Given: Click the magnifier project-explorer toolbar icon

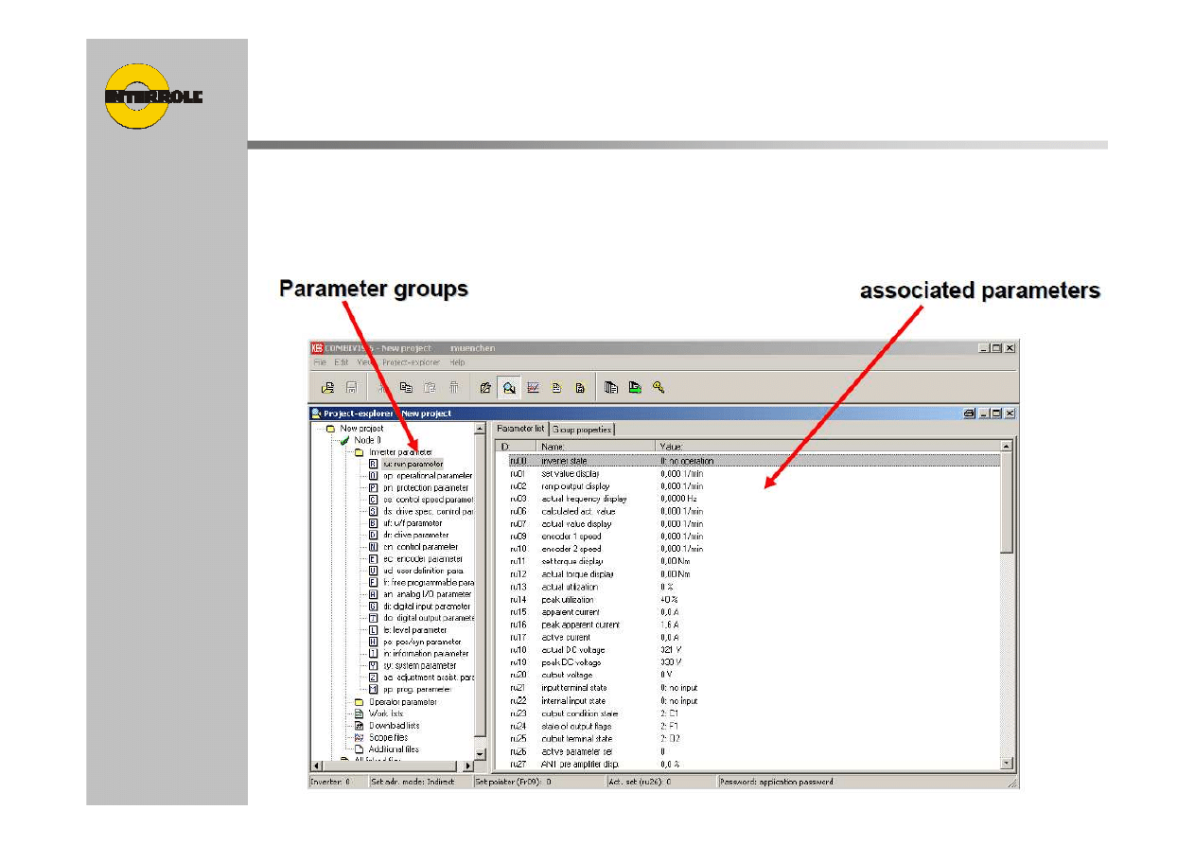Looking at the screenshot, I should click(x=509, y=387).
